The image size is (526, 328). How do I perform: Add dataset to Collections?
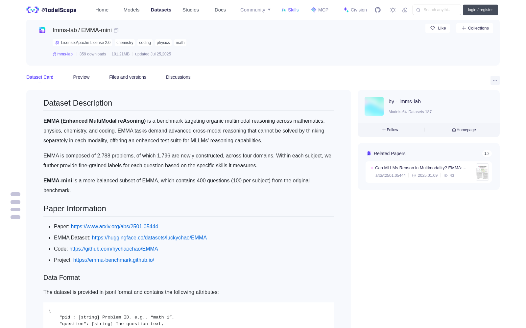point(475,28)
